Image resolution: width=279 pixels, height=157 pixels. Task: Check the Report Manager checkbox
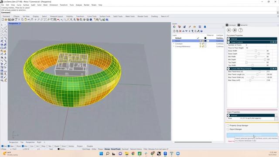click(x=228, y=129)
